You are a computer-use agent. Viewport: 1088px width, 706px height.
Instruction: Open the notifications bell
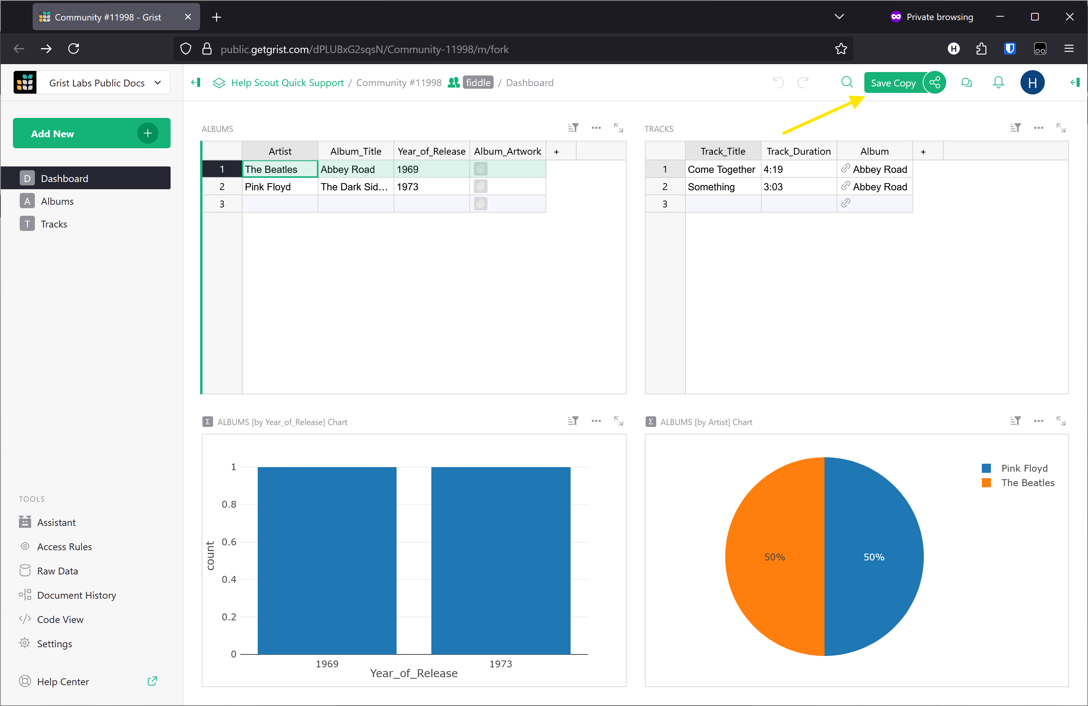tap(999, 82)
